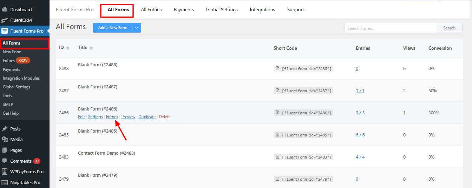Click the Add a New Form button

point(113,28)
